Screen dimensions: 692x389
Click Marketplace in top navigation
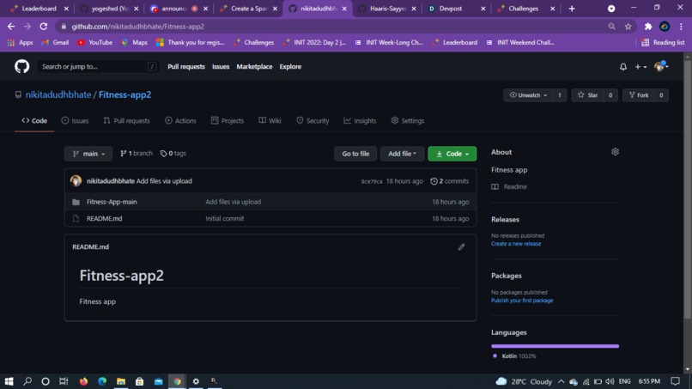point(254,67)
